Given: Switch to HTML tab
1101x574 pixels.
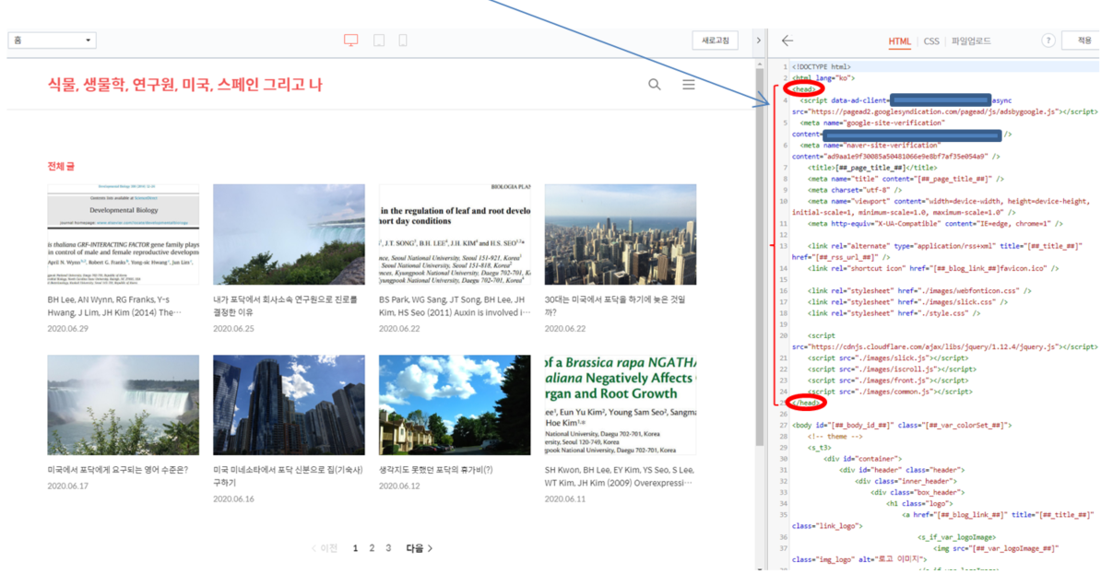Looking at the screenshot, I should (899, 41).
